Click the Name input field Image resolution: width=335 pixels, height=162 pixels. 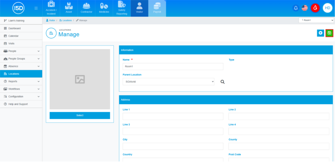(173, 67)
